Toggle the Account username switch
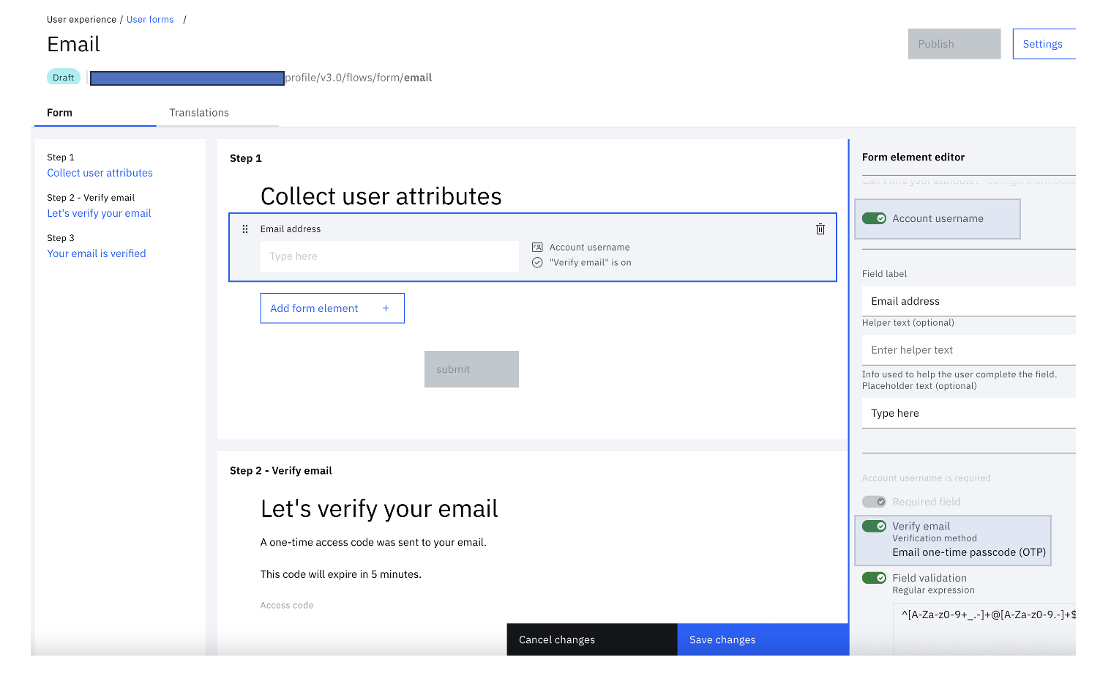Image resolution: width=1111 pixels, height=690 pixels. point(874,218)
